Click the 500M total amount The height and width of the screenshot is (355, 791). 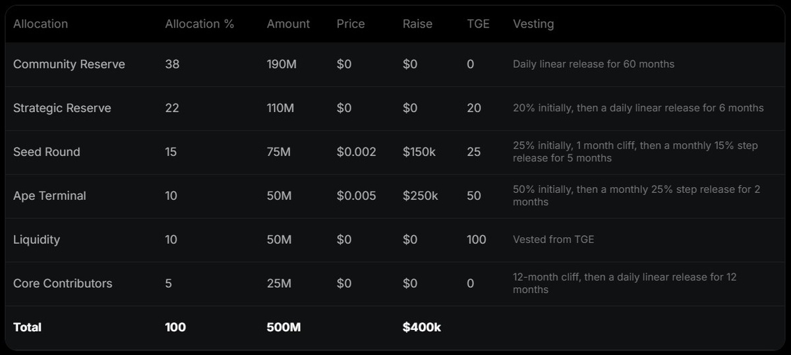tap(283, 327)
